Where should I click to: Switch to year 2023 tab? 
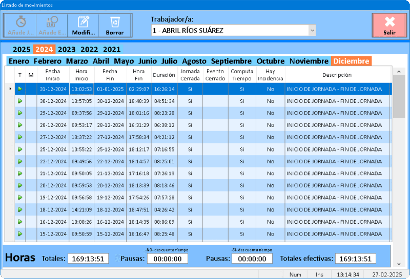[x=67, y=50]
